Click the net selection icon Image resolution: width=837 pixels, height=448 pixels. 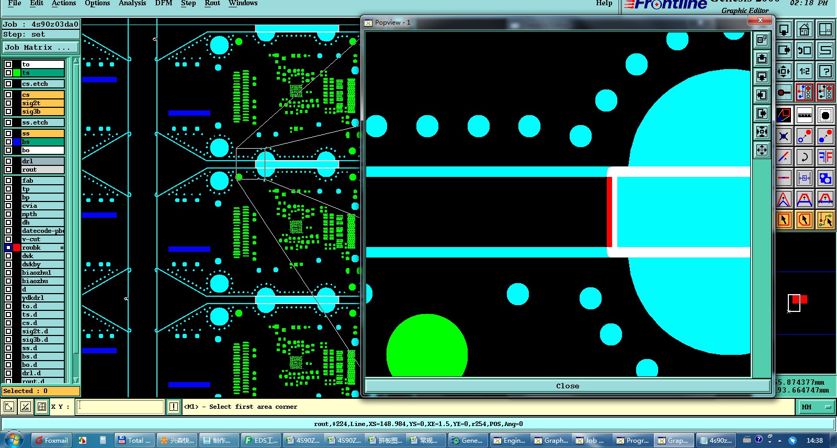tap(825, 220)
